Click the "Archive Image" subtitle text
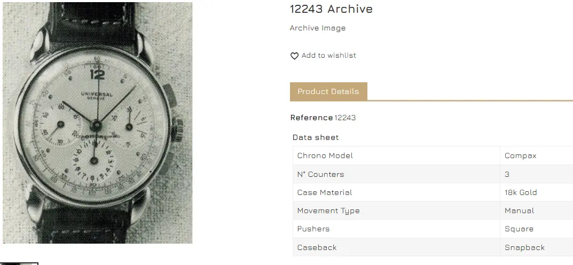This screenshot has height=265, width=573. coord(318,28)
